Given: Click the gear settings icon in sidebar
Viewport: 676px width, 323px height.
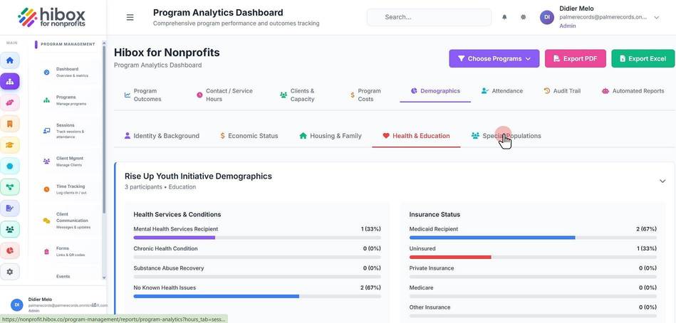Looking at the screenshot, I should click(10, 272).
